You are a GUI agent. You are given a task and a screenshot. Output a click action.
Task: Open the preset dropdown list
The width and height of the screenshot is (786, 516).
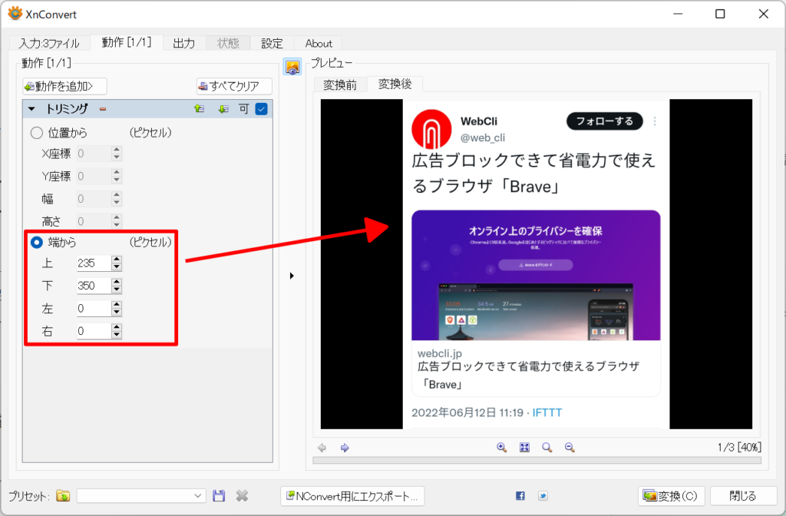[x=198, y=495]
